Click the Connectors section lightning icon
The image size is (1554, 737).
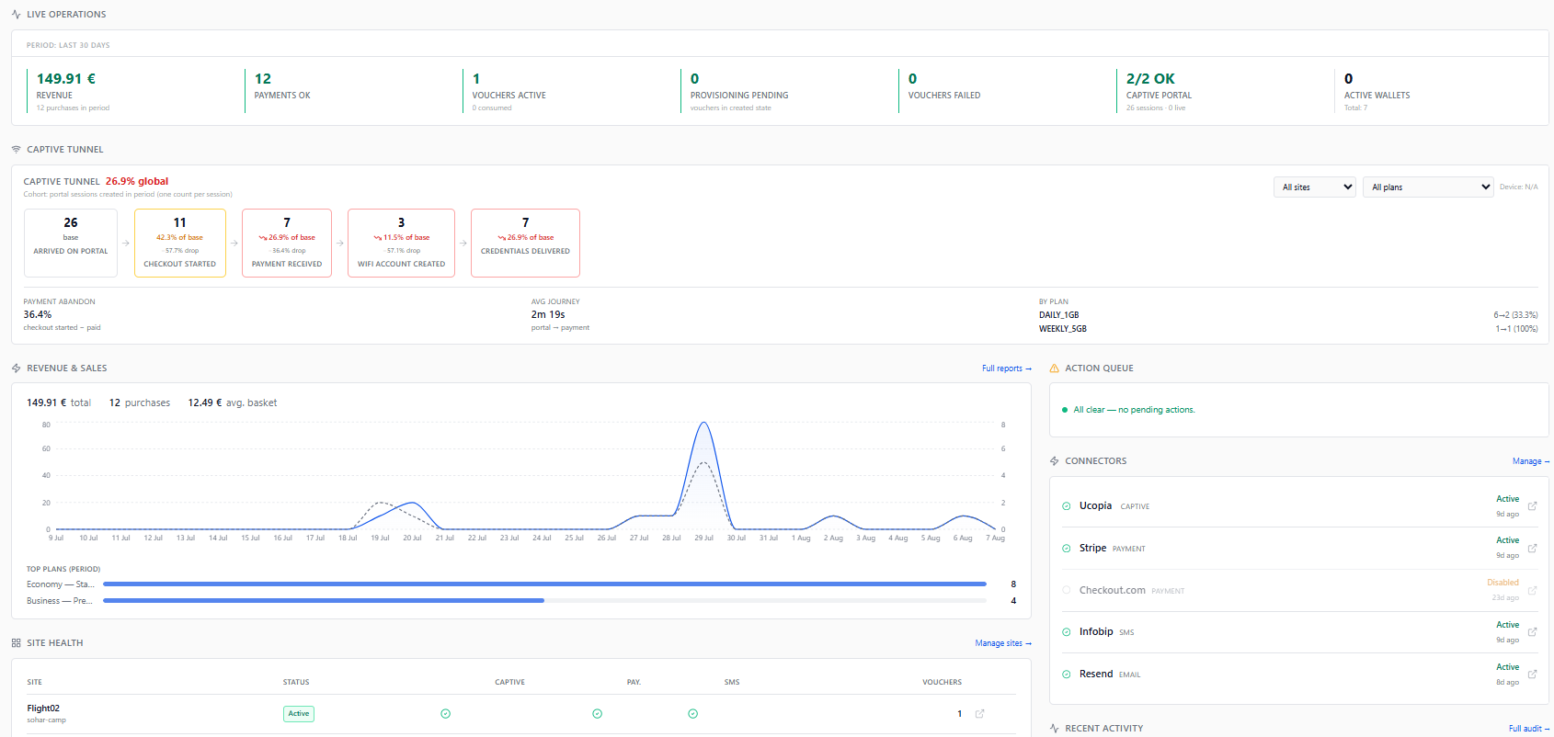point(1055,461)
